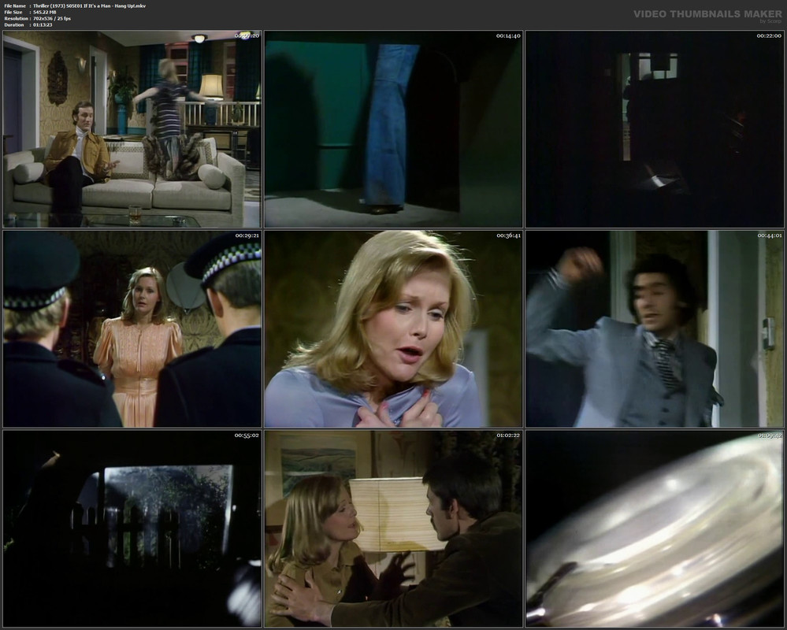Image resolution: width=787 pixels, height=630 pixels.
Task: Open the dark doorway thumbnail at 00:22:00
Action: tap(655, 129)
